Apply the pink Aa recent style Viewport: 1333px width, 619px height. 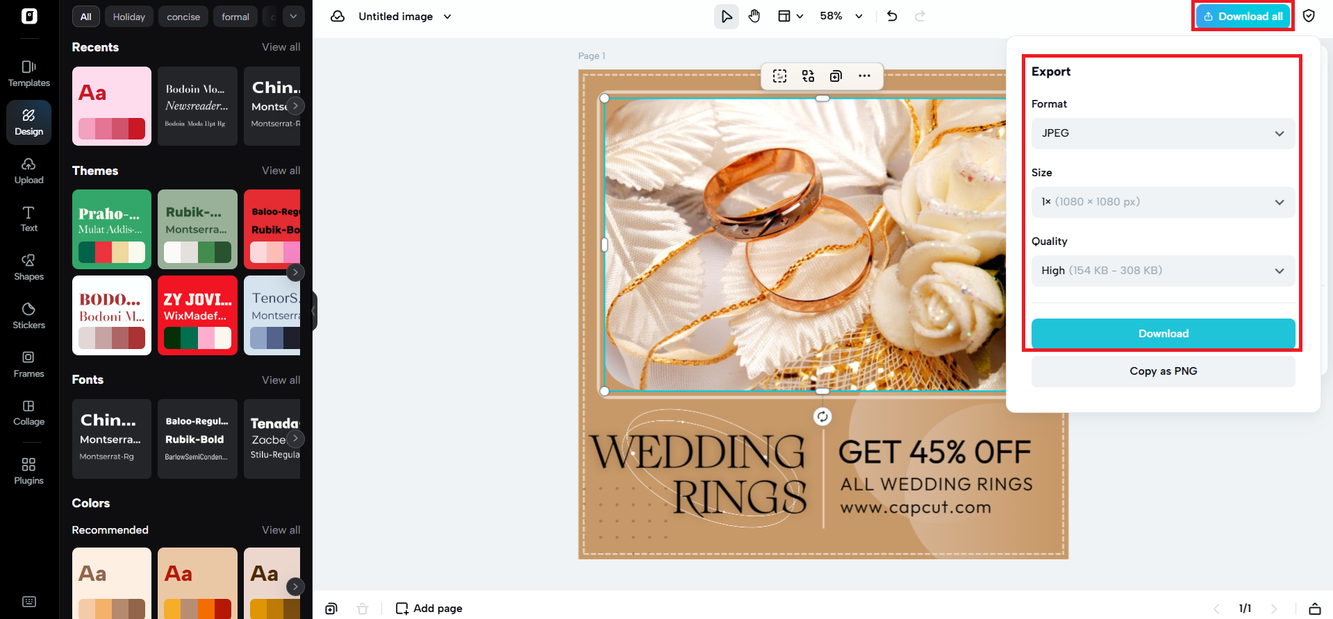click(x=112, y=106)
